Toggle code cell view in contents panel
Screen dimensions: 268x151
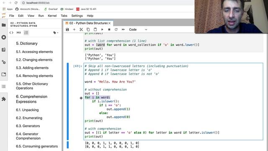point(11,33)
